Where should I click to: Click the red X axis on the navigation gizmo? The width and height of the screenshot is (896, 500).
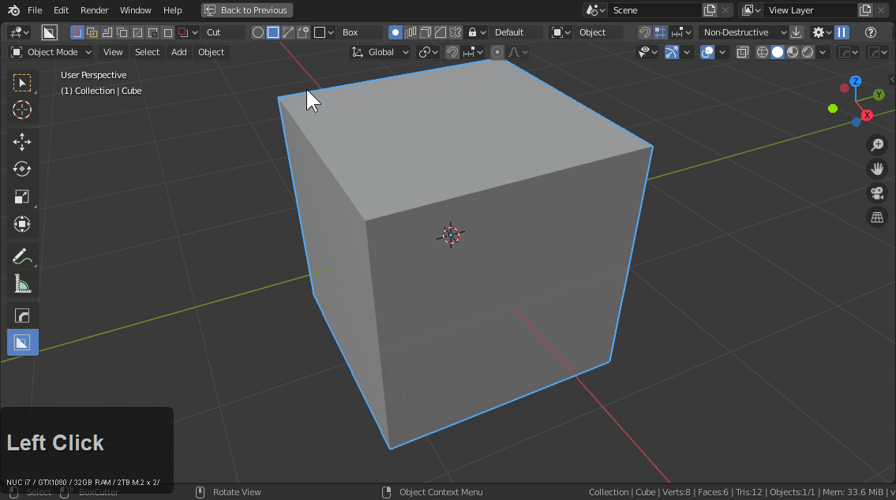(867, 115)
